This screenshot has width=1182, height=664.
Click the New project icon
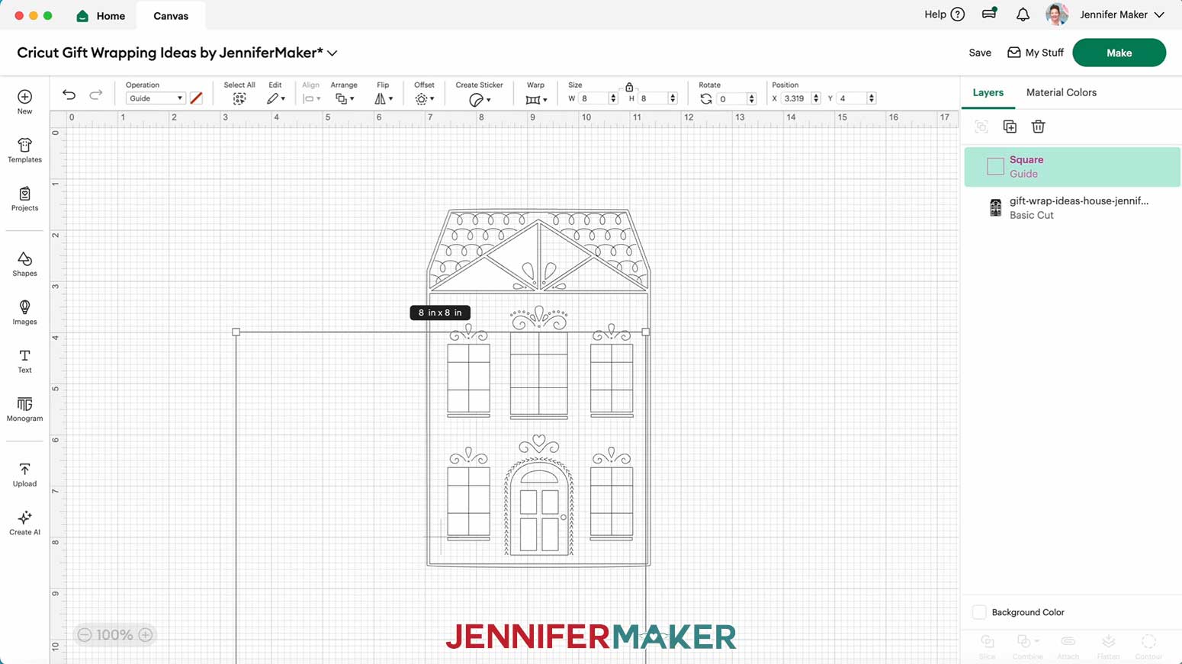(24, 97)
